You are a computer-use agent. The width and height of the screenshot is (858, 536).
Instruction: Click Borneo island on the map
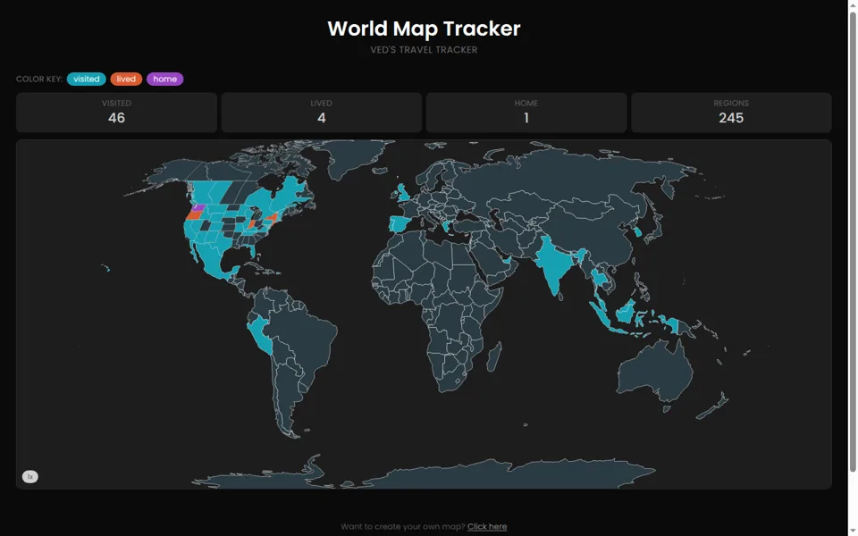point(626,313)
